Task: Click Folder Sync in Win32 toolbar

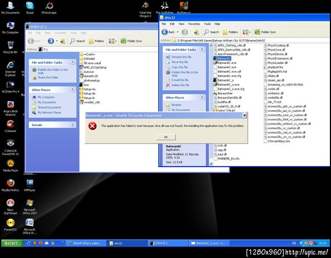Action: (265, 32)
